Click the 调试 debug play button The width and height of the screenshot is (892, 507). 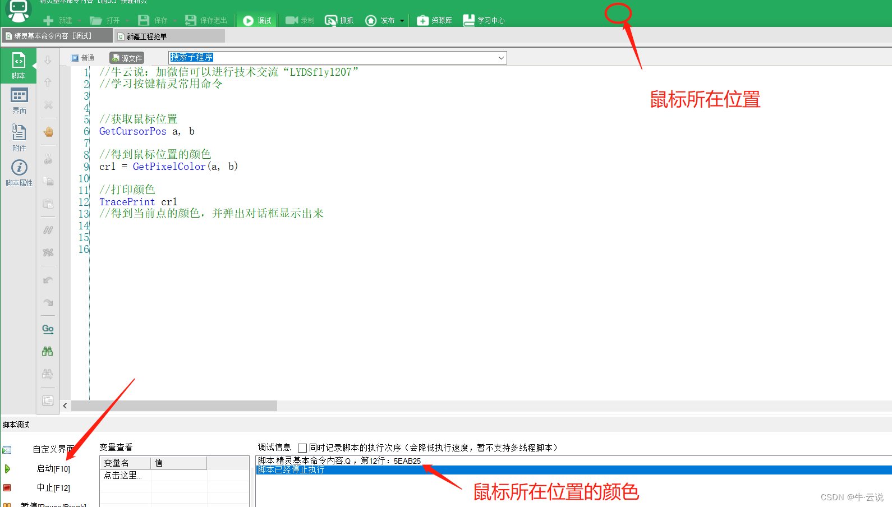(257, 21)
